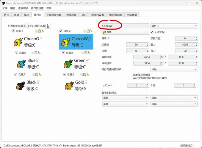Switch to the 测试数据 tab
This screenshot has height=148, width=202.
click(x=132, y=15)
